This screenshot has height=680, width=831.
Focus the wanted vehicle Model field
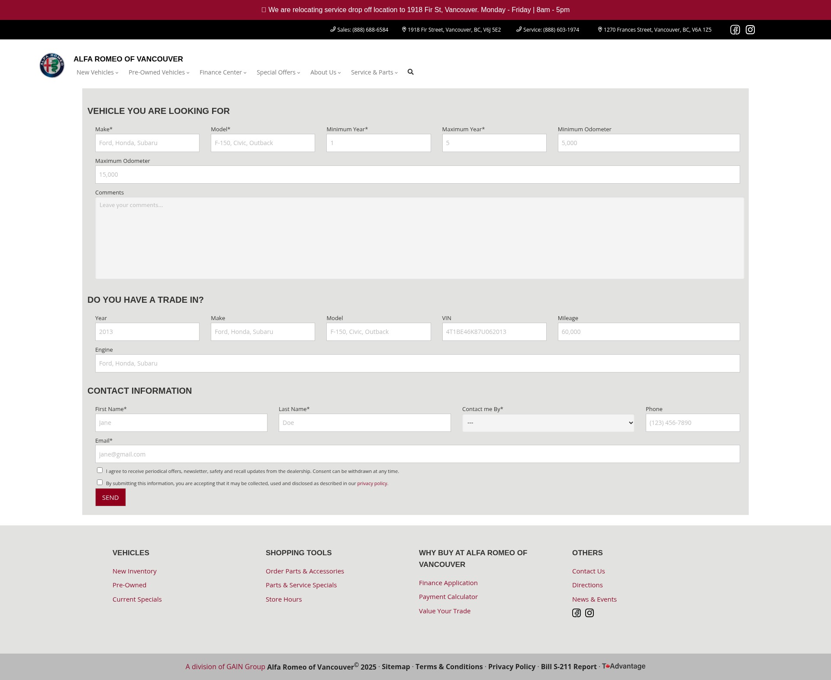(x=263, y=143)
